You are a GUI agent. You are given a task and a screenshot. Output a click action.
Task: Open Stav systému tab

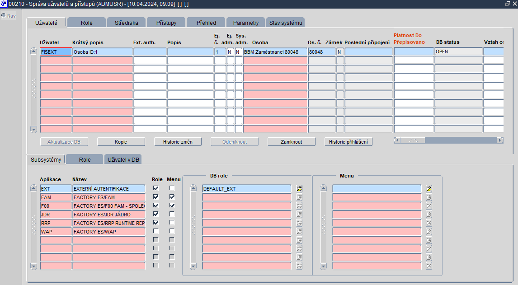[x=285, y=23]
